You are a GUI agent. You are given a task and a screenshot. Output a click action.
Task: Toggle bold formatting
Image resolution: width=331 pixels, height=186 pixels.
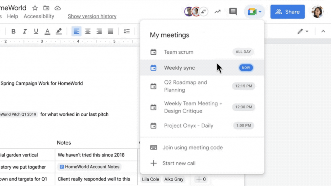(x=13, y=31)
